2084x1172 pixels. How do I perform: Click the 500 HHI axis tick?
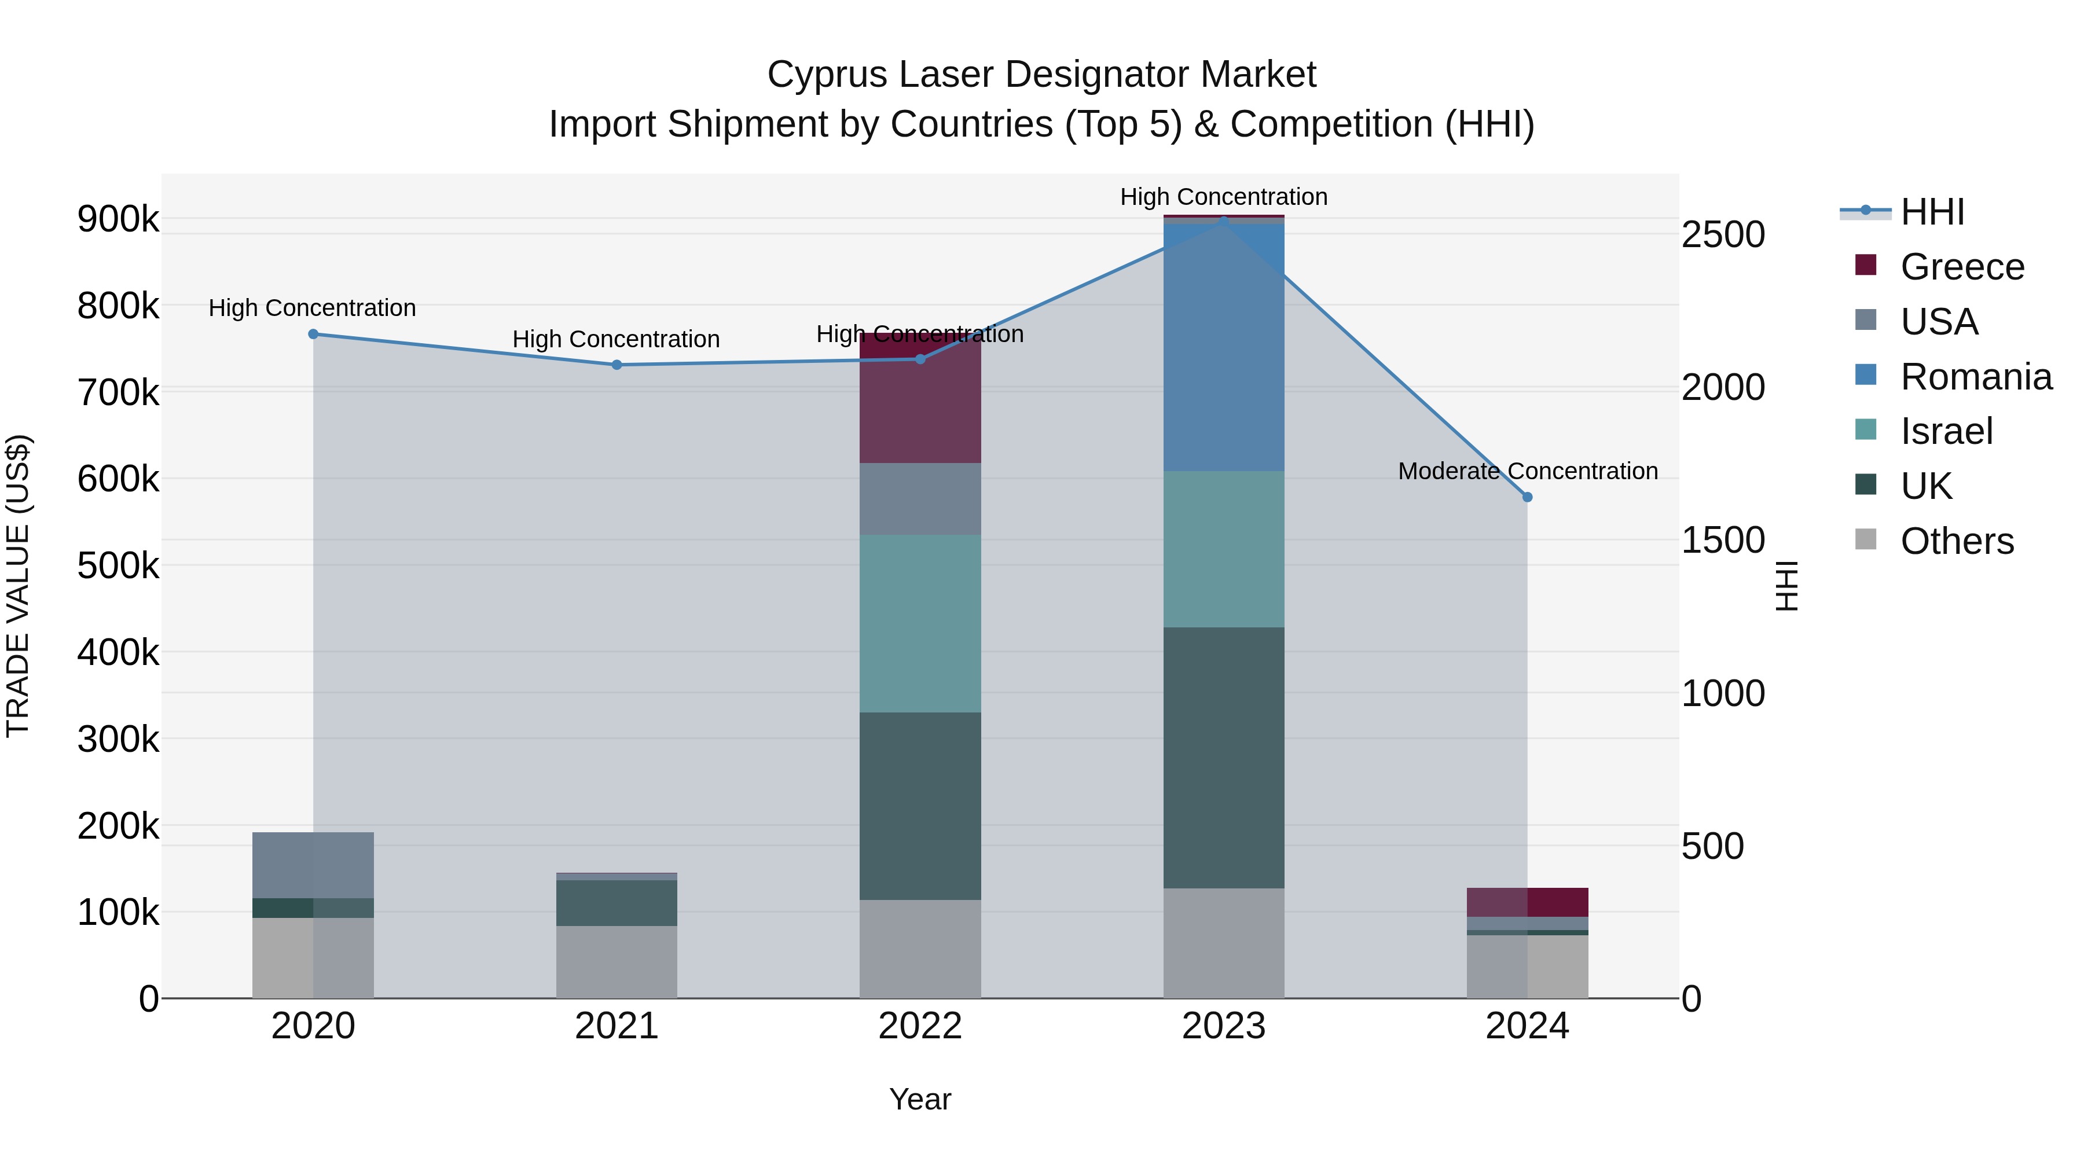point(1714,847)
